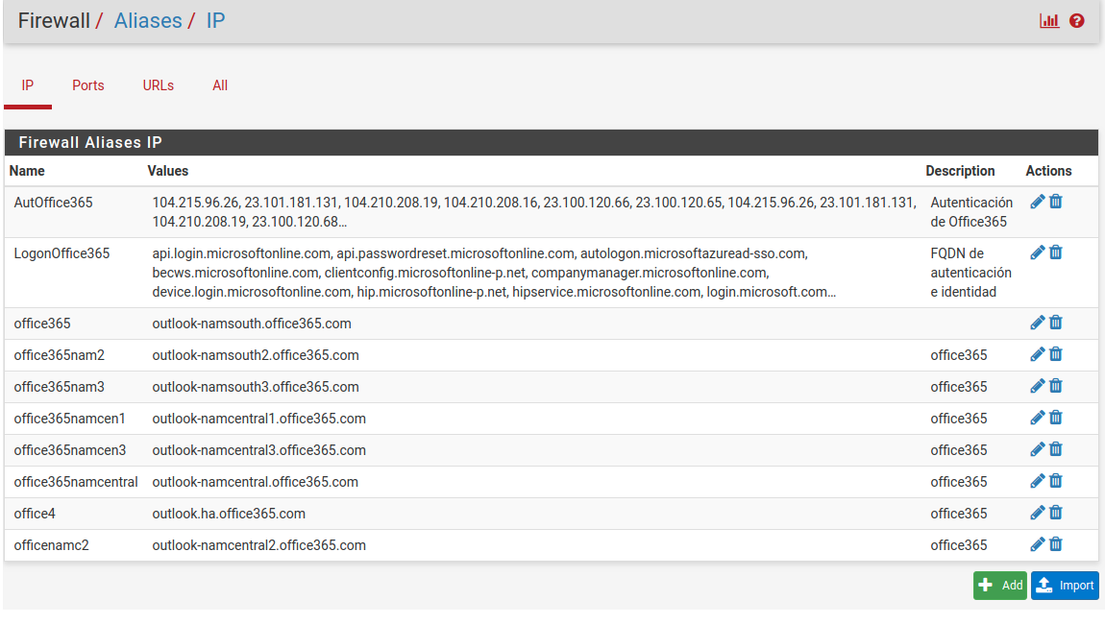Edit the office365namcentral alias
Screen dimensions: 1105x624
point(1037,481)
